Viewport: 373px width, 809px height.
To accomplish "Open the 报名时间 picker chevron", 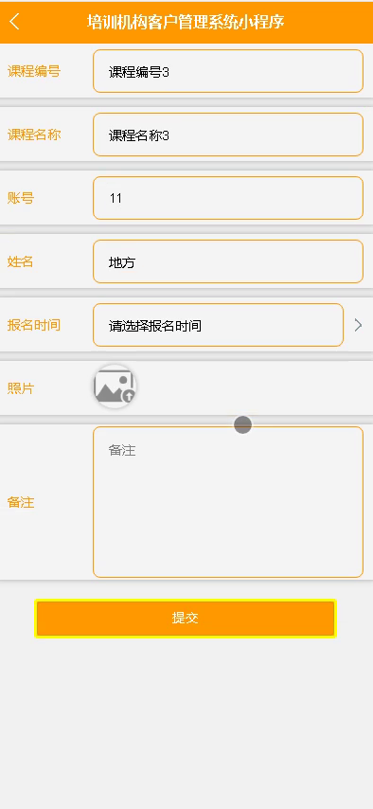I will pyautogui.click(x=358, y=325).
